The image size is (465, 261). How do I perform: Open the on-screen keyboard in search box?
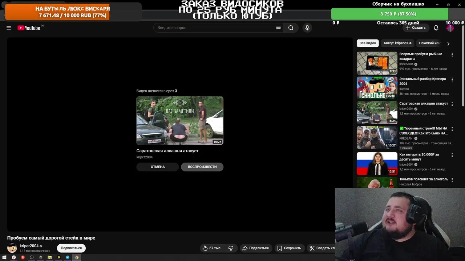coord(278,28)
